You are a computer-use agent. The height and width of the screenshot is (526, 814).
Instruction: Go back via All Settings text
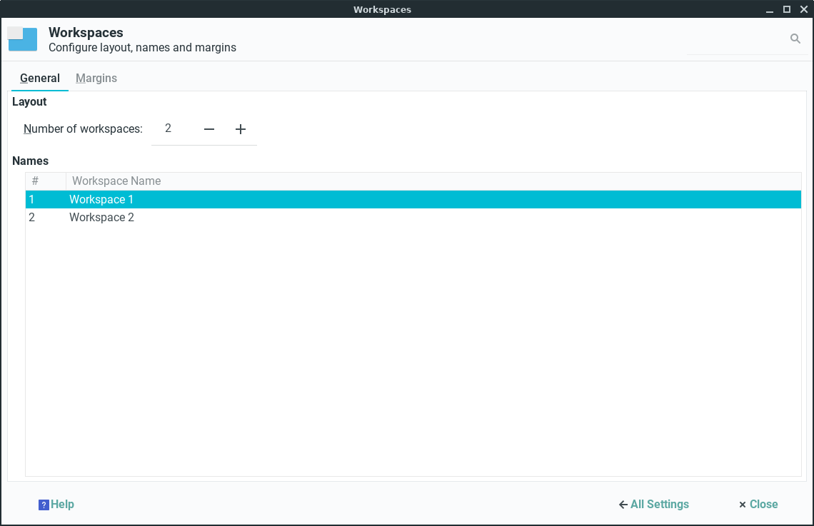click(660, 505)
